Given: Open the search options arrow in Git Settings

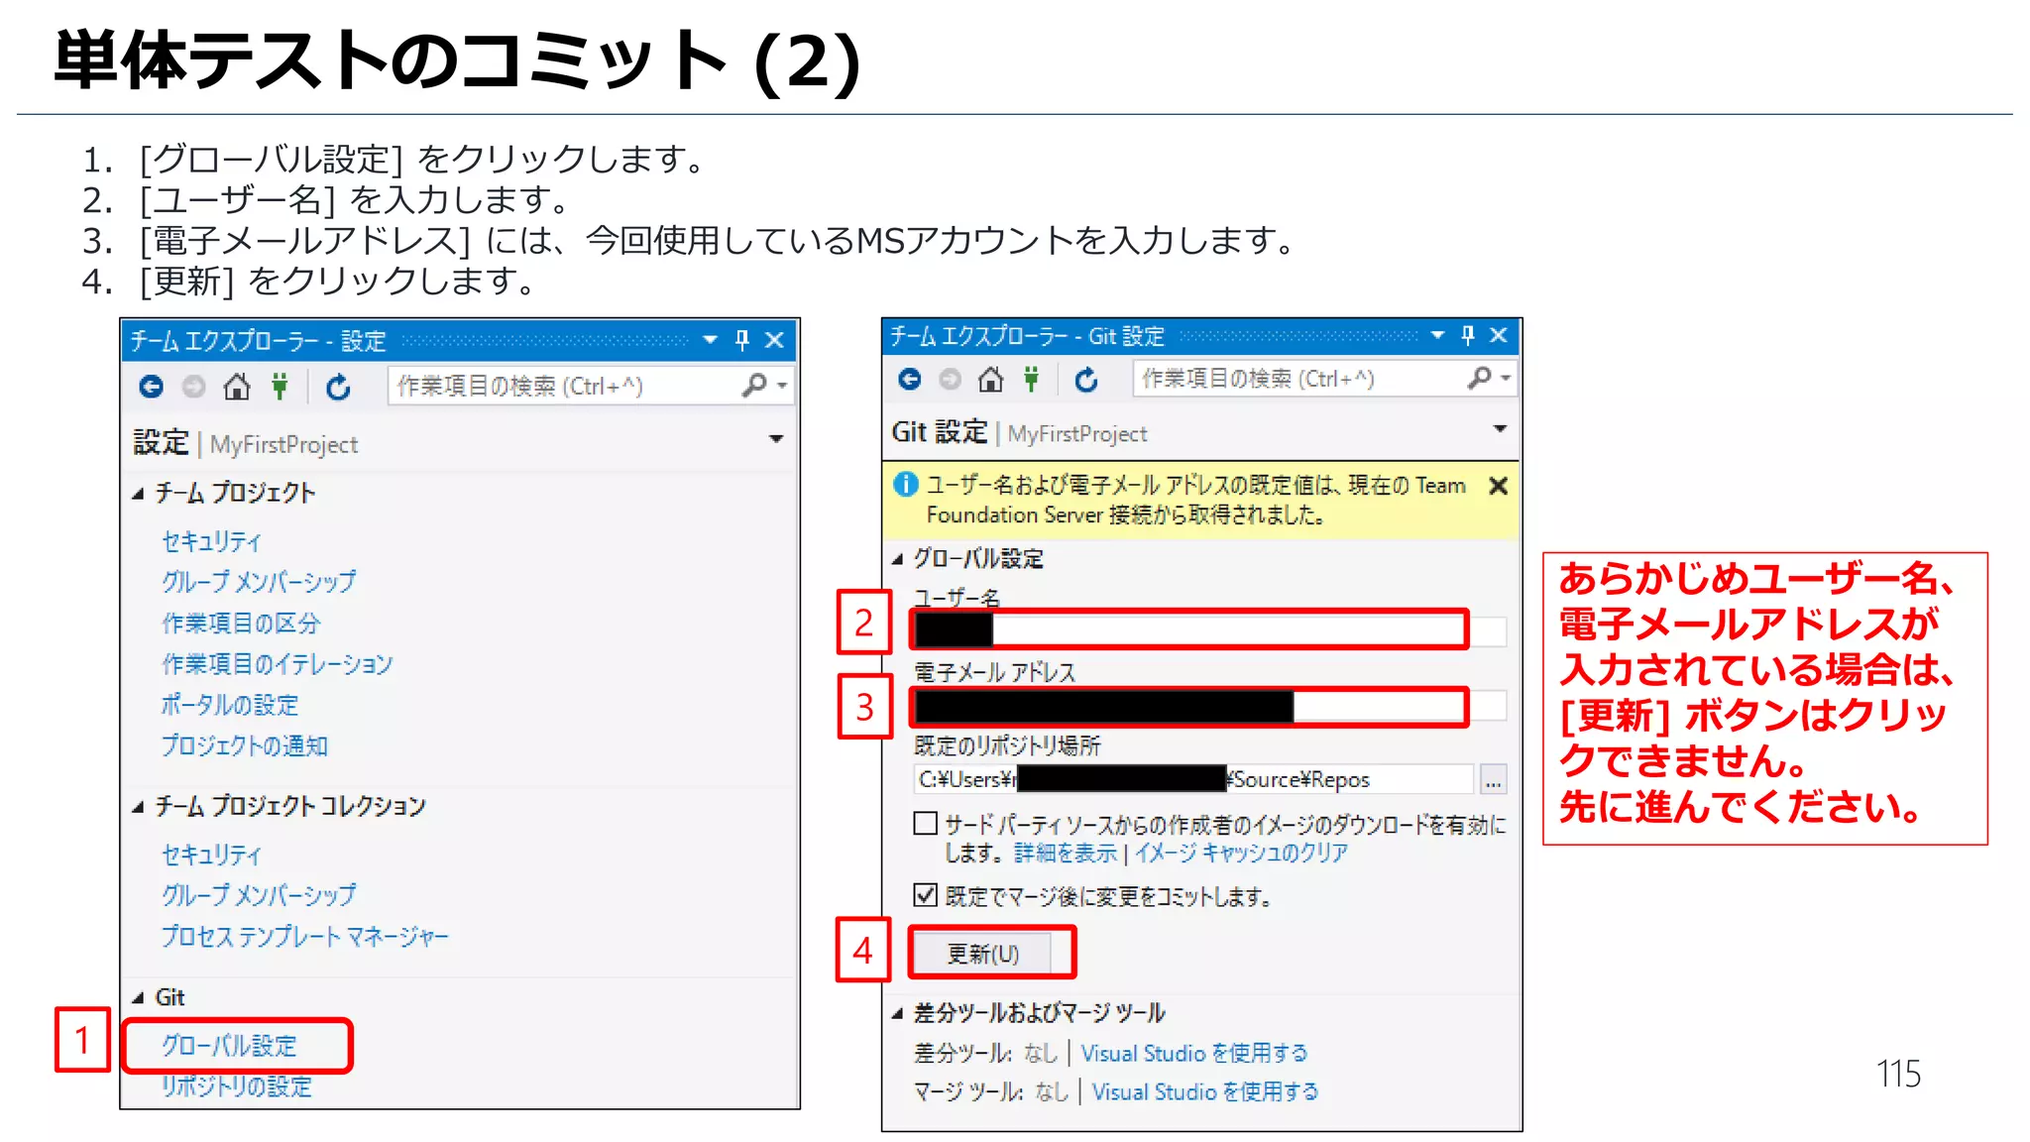Looking at the screenshot, I should [1507, 378].
